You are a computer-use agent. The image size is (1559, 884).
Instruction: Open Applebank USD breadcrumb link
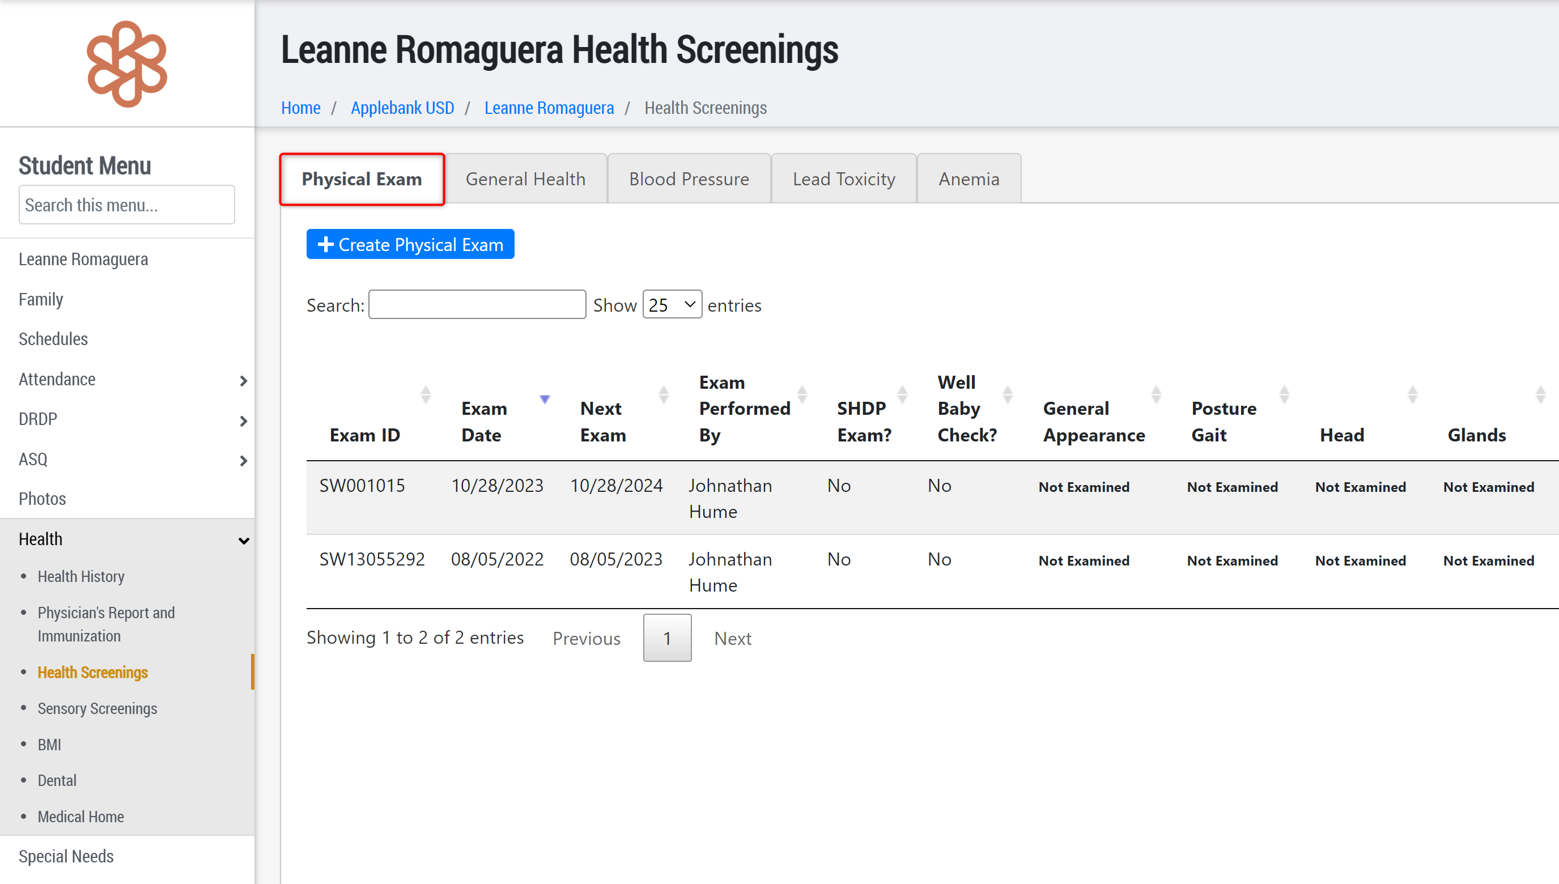click(402, 108)
